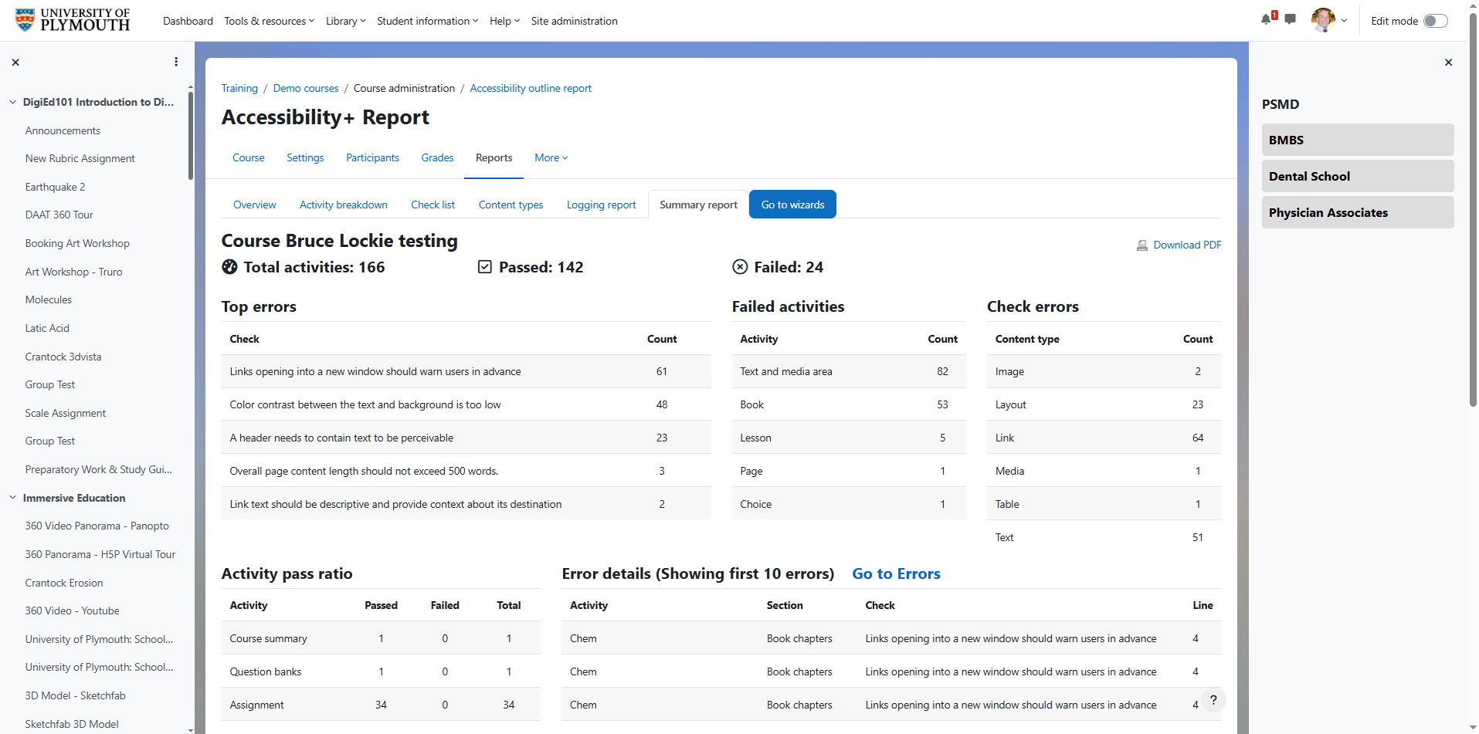Open the Check list tab

click(433, 205)
